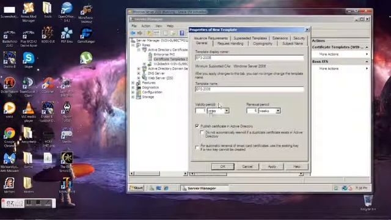Open the Action menu in Server Manager

point(146,26)
